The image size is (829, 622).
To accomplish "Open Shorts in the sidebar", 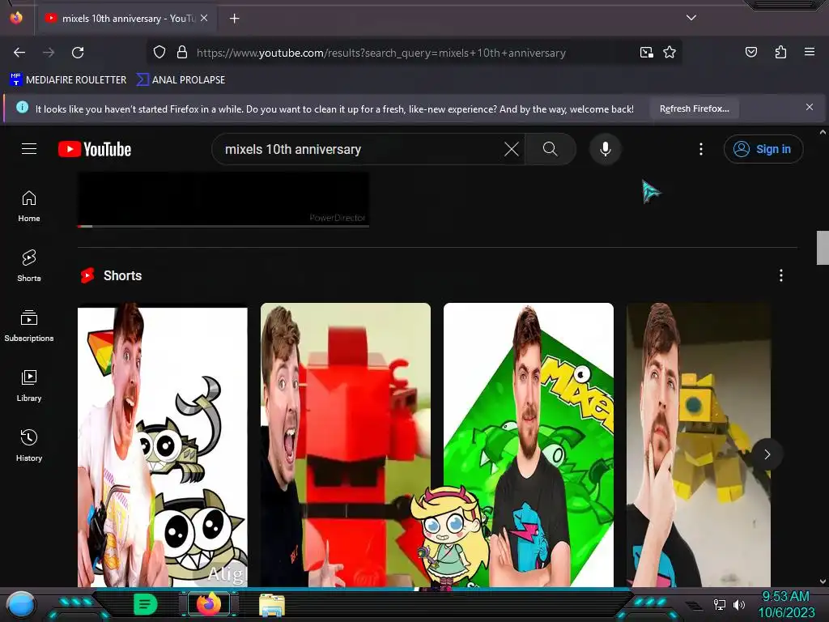I will [x=29, y=266].
